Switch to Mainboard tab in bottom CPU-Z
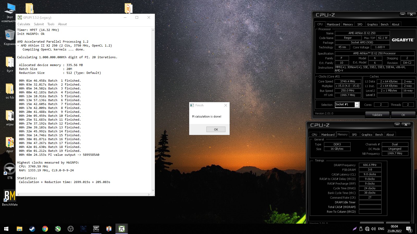The image size is (417, 234). click(x=328, y=135)
